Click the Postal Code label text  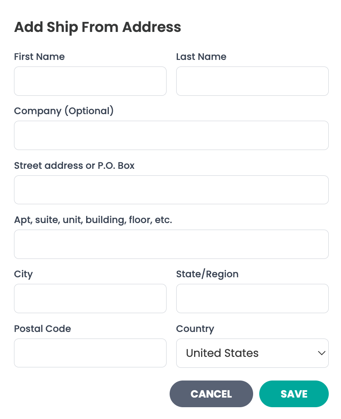tap(42, 328)
